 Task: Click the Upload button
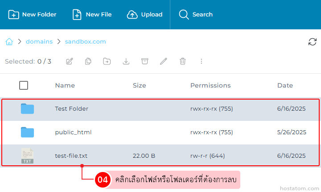[x=145, y=15]
